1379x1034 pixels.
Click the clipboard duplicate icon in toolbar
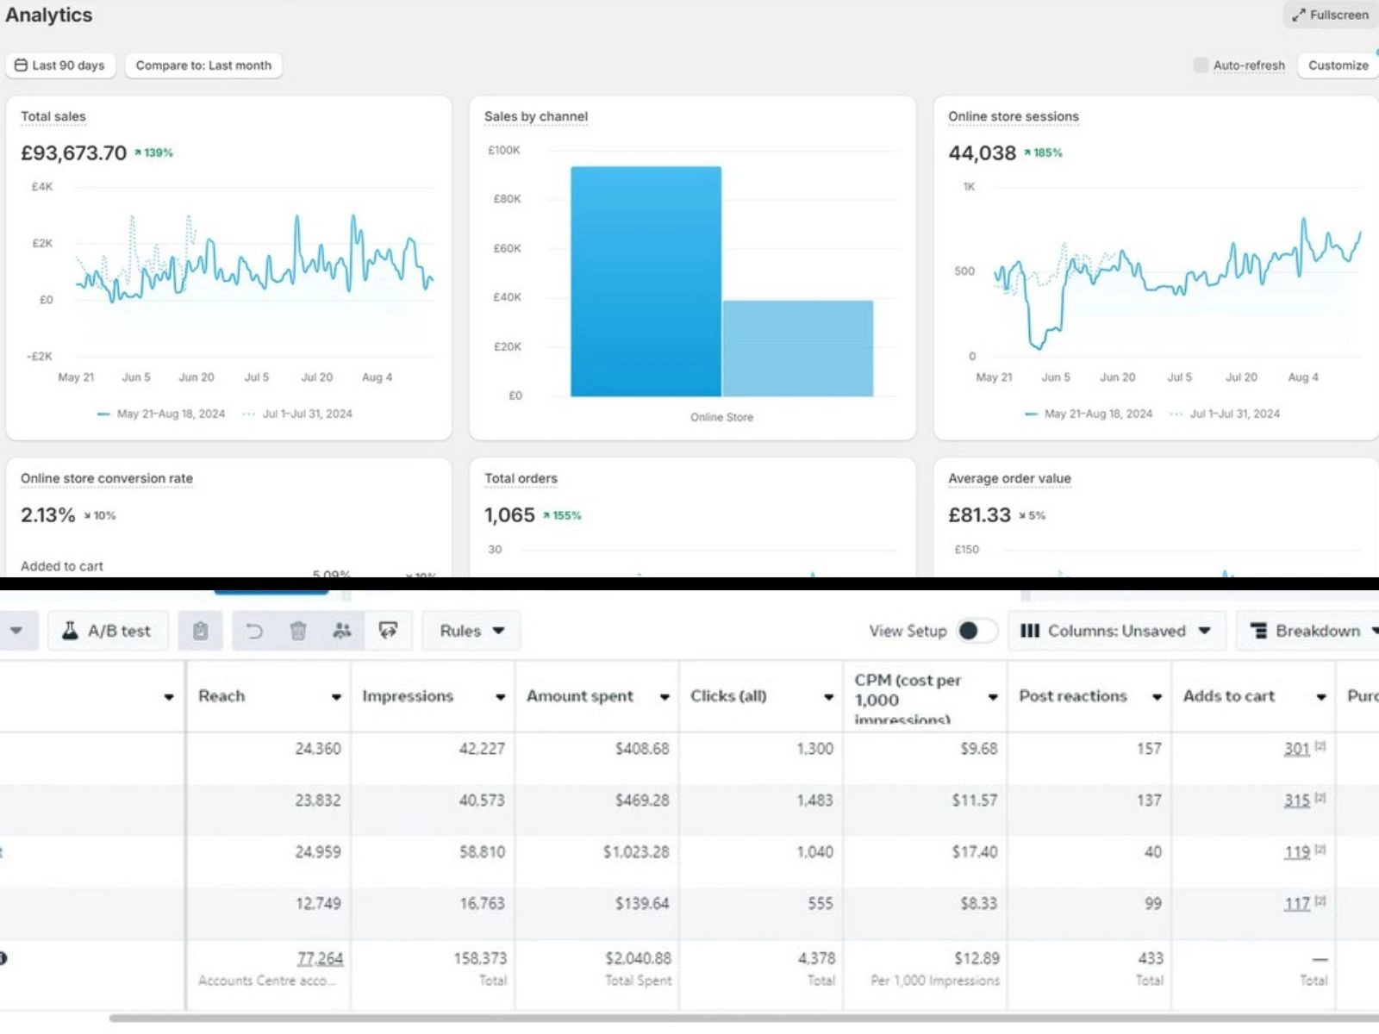click(200, 631)
